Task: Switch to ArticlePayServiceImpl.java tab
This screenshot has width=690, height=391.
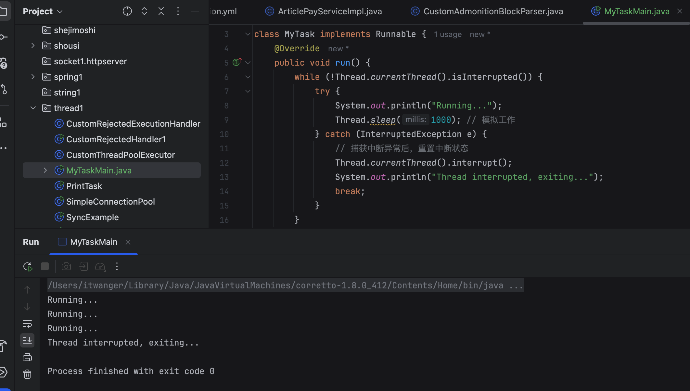Action: coord(329,11)
